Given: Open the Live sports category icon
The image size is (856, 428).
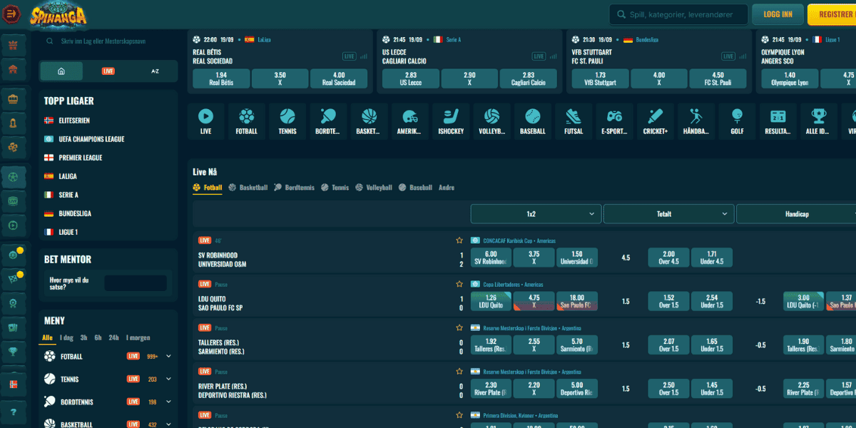Looking at the screenshot, I should (205, 121).
